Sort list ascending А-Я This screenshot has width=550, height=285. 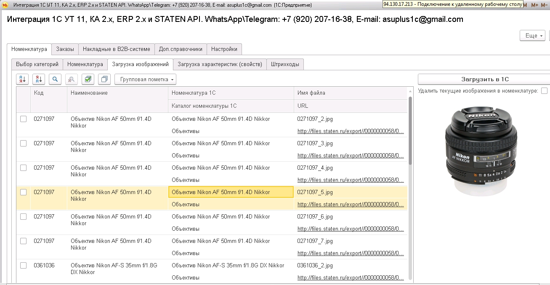22,79
